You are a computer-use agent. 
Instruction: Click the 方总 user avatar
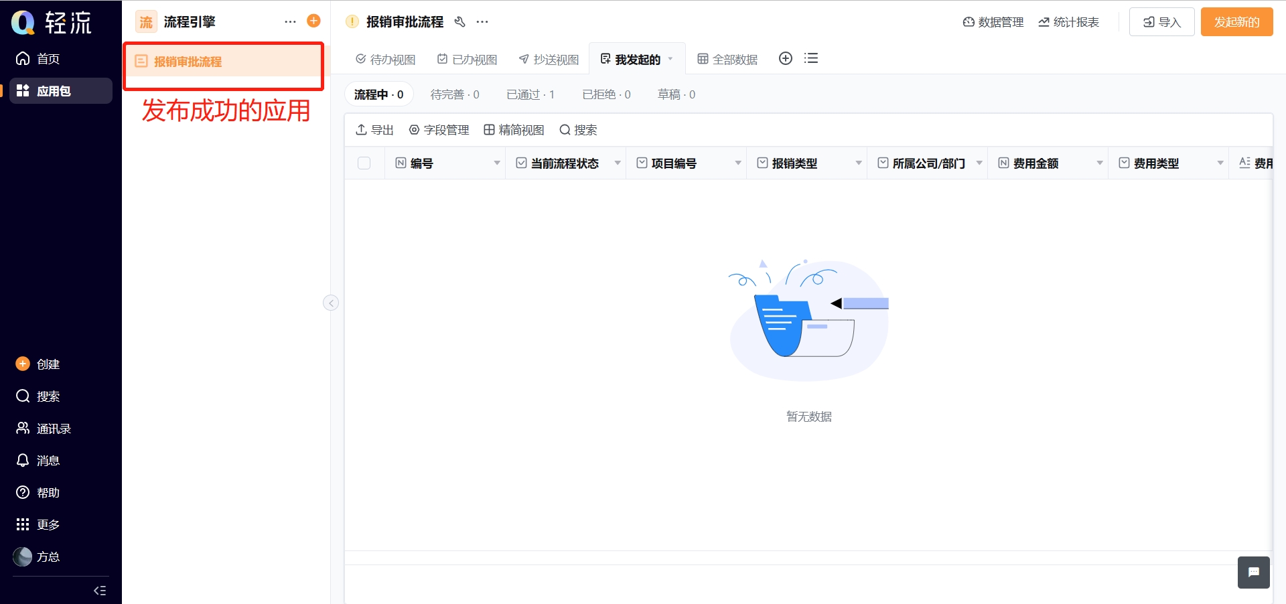23,556
